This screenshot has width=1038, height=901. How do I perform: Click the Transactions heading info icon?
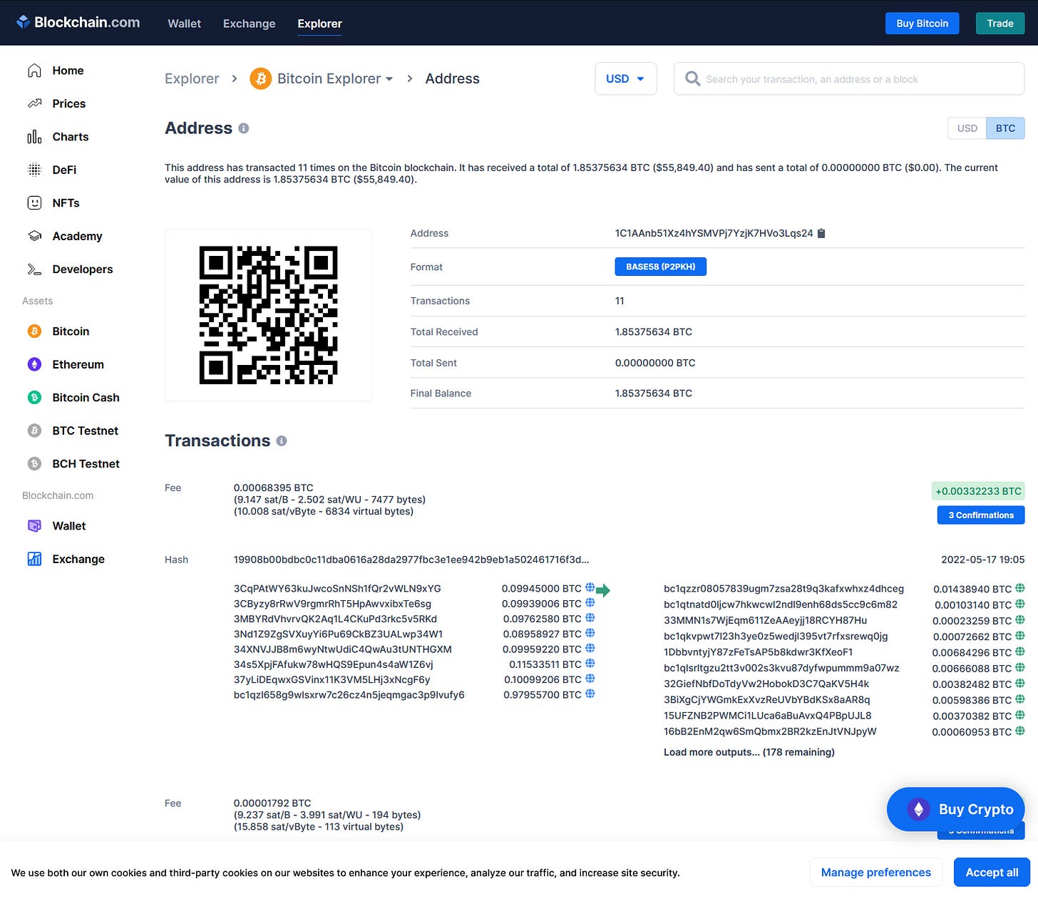click(282, 441)
